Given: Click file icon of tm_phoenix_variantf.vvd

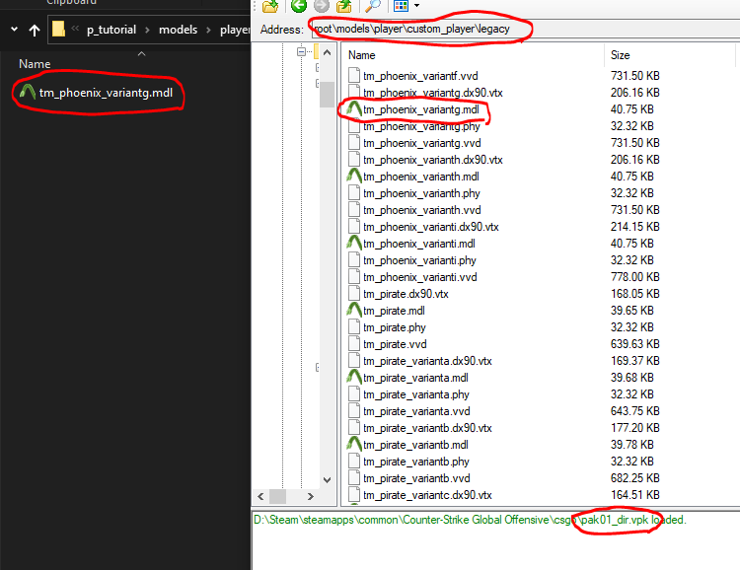Looking at the screenshot, I should pos(354,76).
